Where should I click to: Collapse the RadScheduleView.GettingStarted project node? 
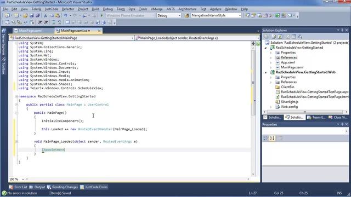266,48
